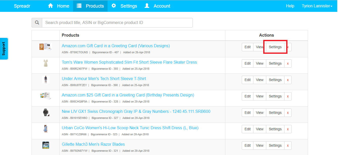This screenshot has height=155, width=338.
Task: Click the Account person icon
Action: click(x=147, y=6)
